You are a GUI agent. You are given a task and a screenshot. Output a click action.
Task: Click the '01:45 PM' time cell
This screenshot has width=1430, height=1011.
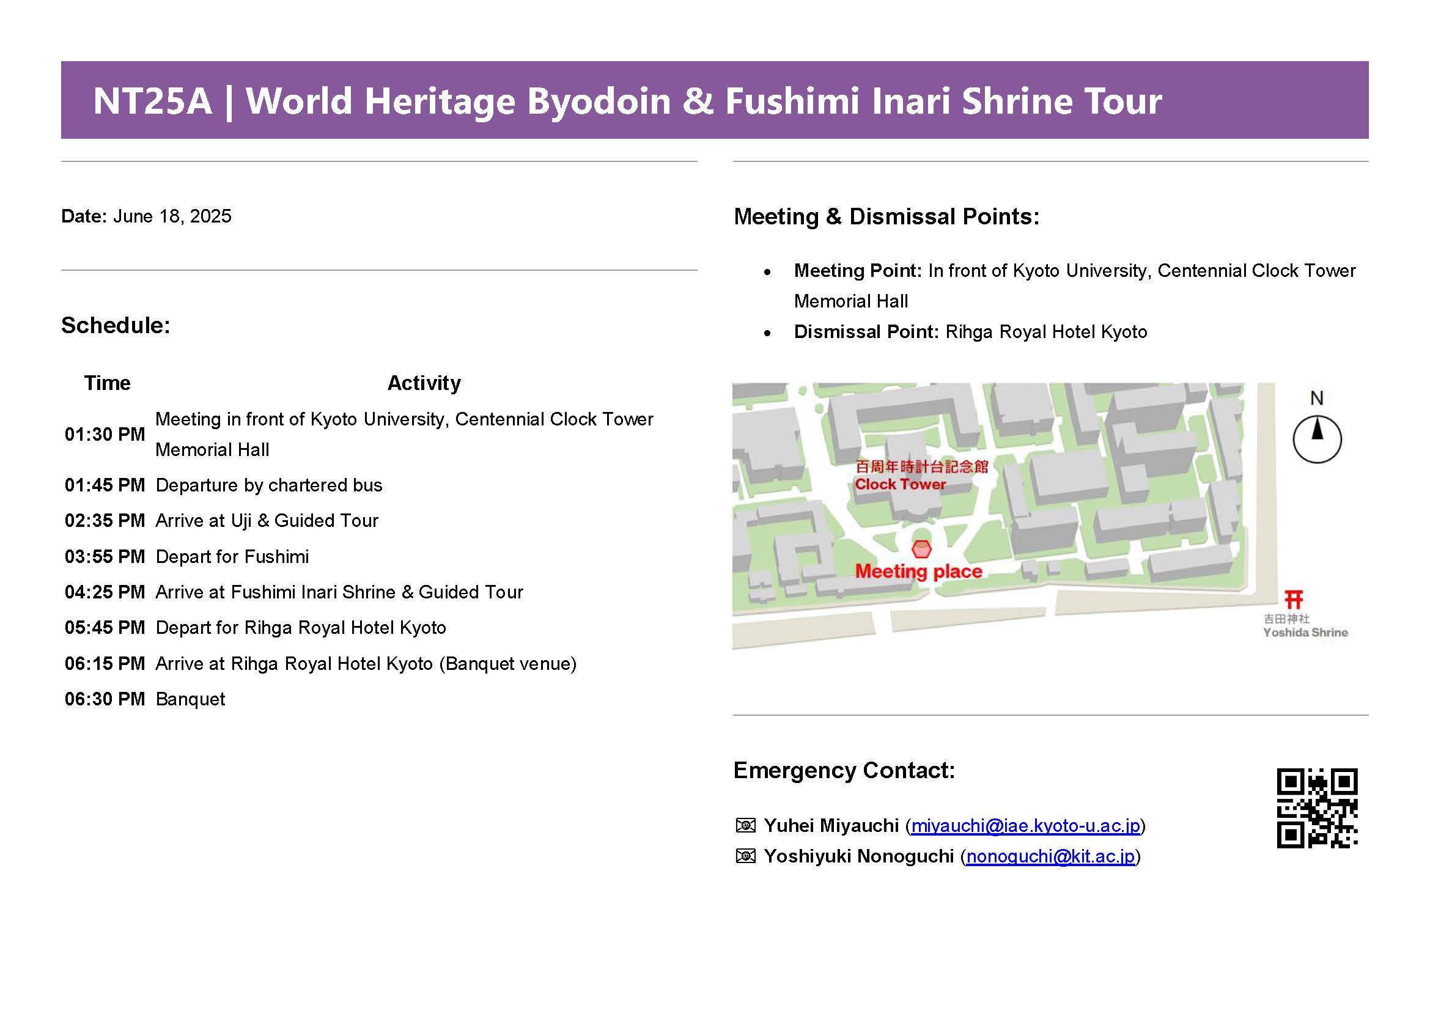pos(105,485)
